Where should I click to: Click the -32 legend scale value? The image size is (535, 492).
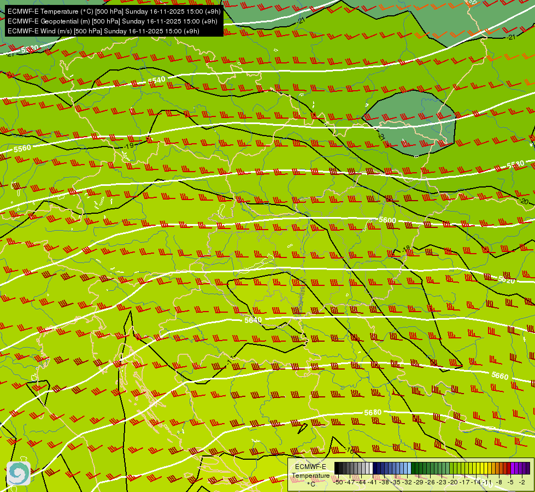point(407,483)
